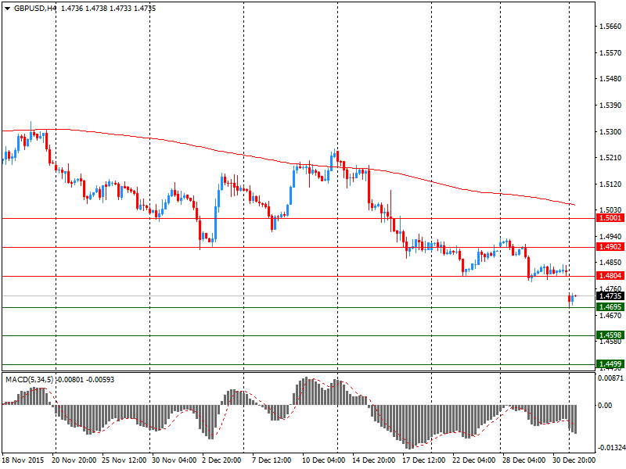Click the 2 Dec 20:00 time label
626x469 pixels.
point(221,460)
